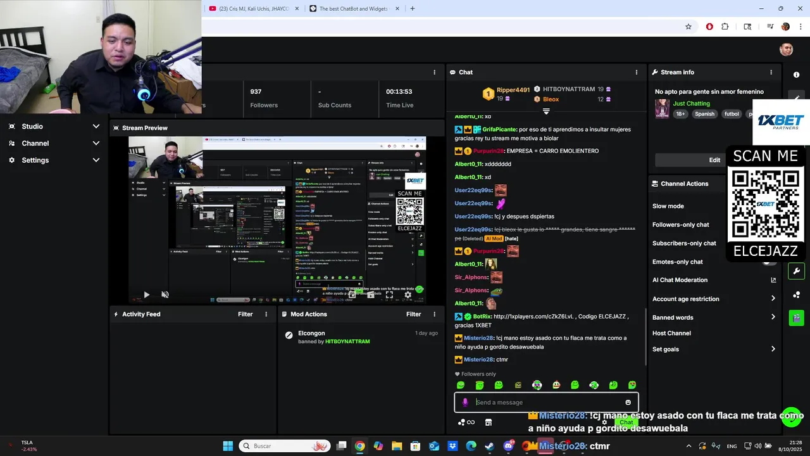Open the Mod Actions Filter

click(x=414, y=314)
